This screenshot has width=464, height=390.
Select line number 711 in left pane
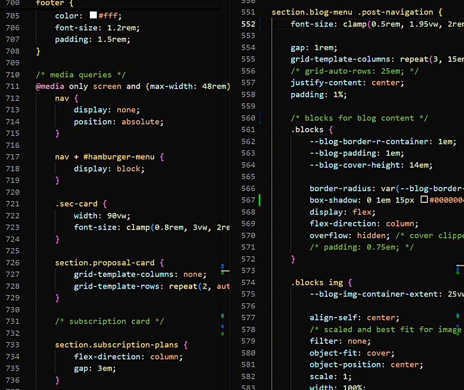(12, 87)
